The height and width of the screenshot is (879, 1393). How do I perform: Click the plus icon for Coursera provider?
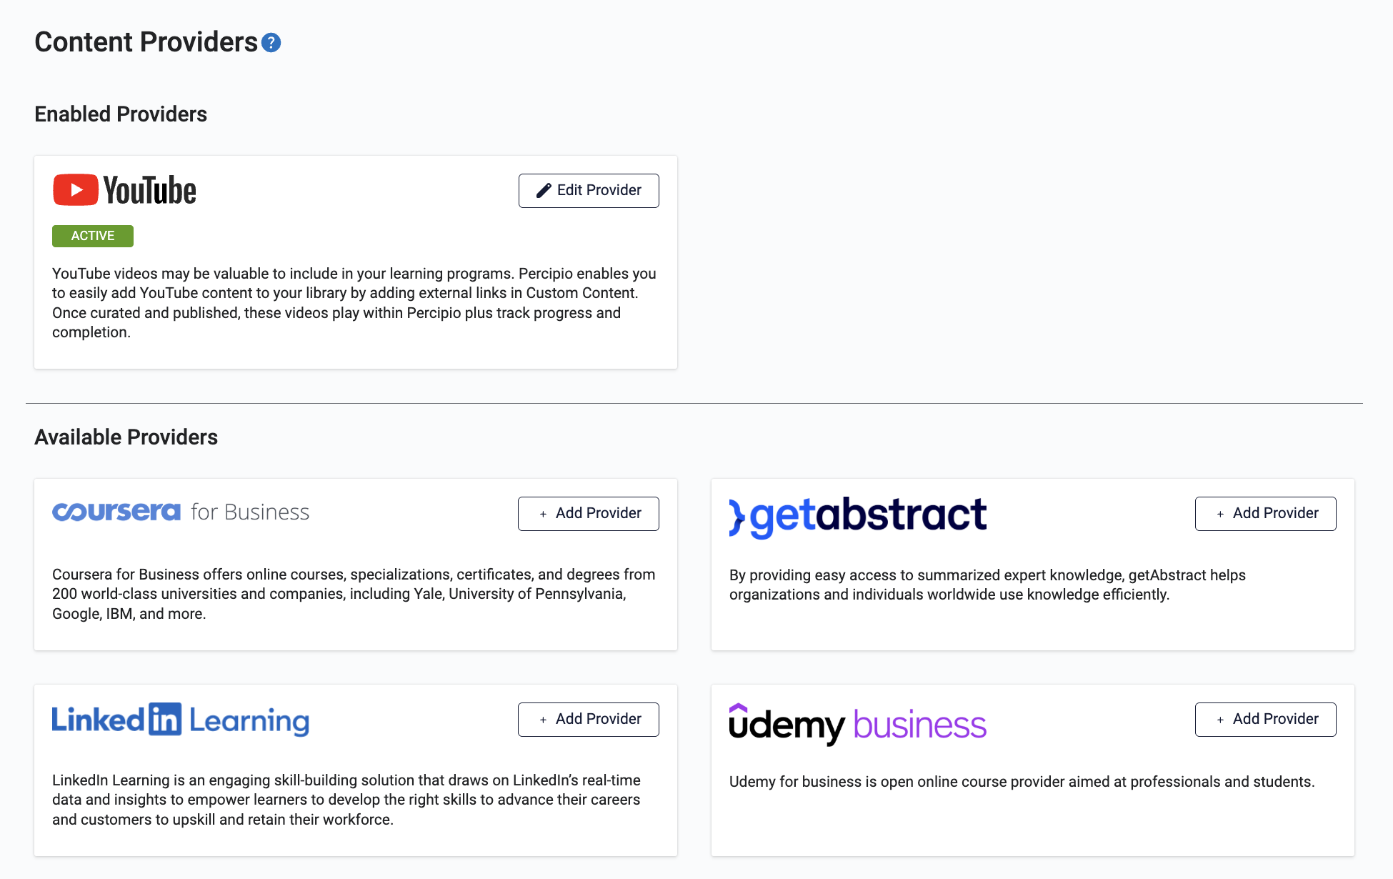(x=543, y=514)
